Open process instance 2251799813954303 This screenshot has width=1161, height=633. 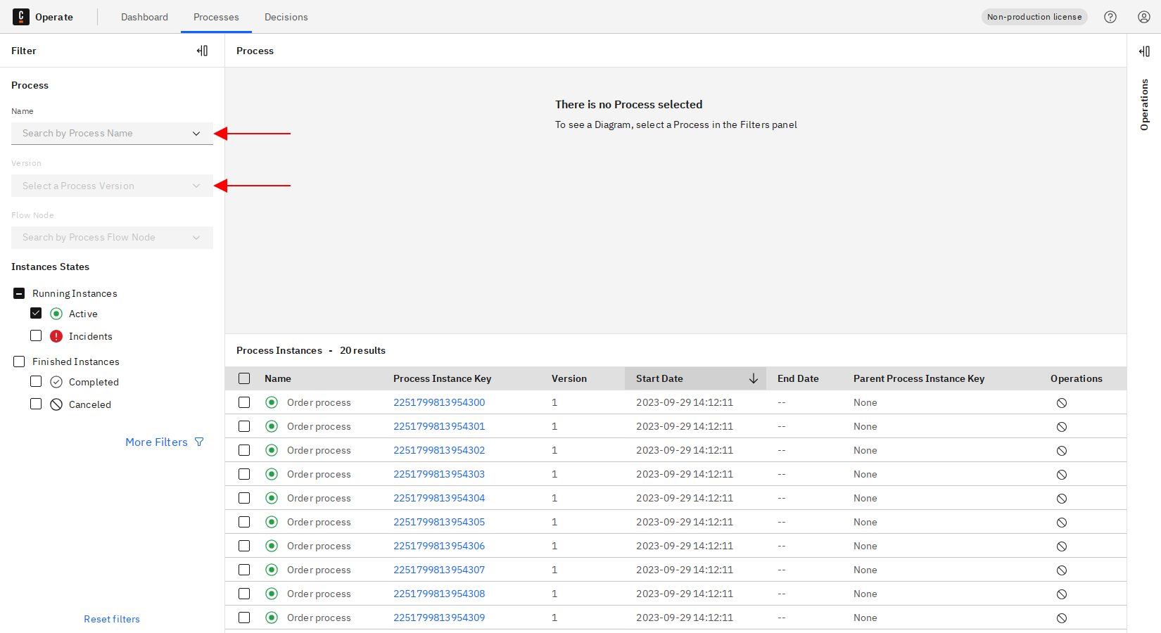point(439,474)
